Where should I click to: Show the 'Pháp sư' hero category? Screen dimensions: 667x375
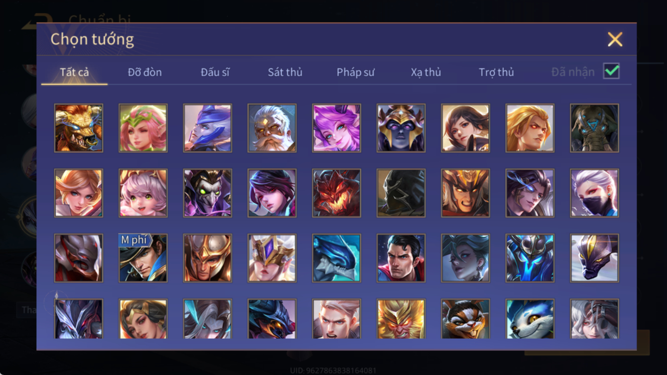pos(355,72)
